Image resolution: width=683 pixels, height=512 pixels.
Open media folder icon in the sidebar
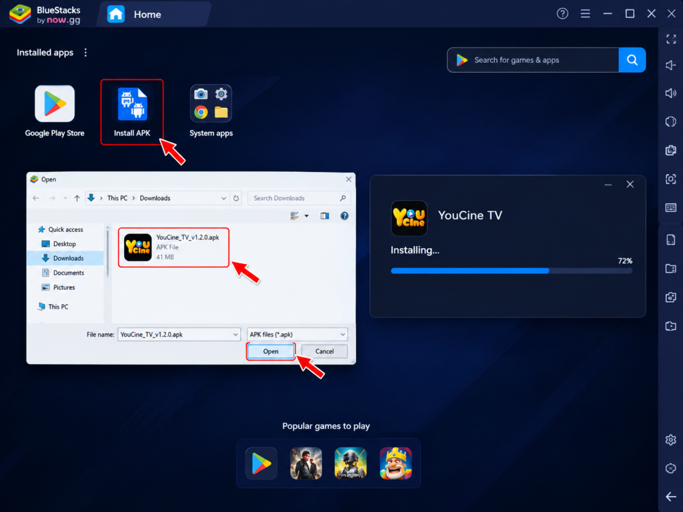671,269
